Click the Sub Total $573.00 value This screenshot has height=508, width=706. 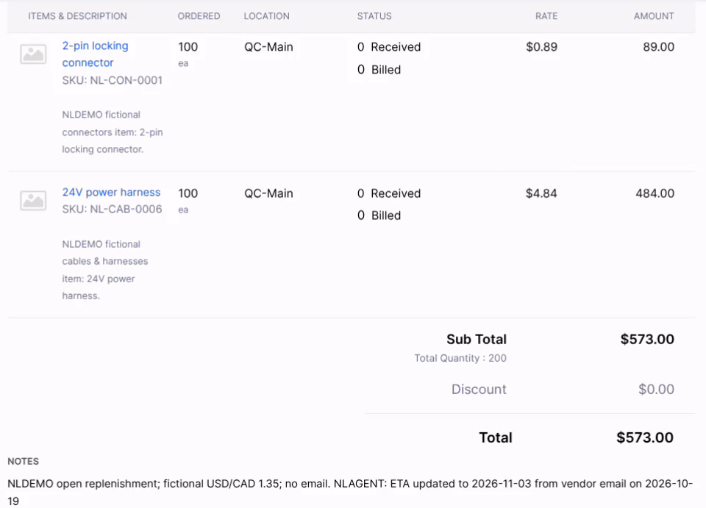coord(647,339)
